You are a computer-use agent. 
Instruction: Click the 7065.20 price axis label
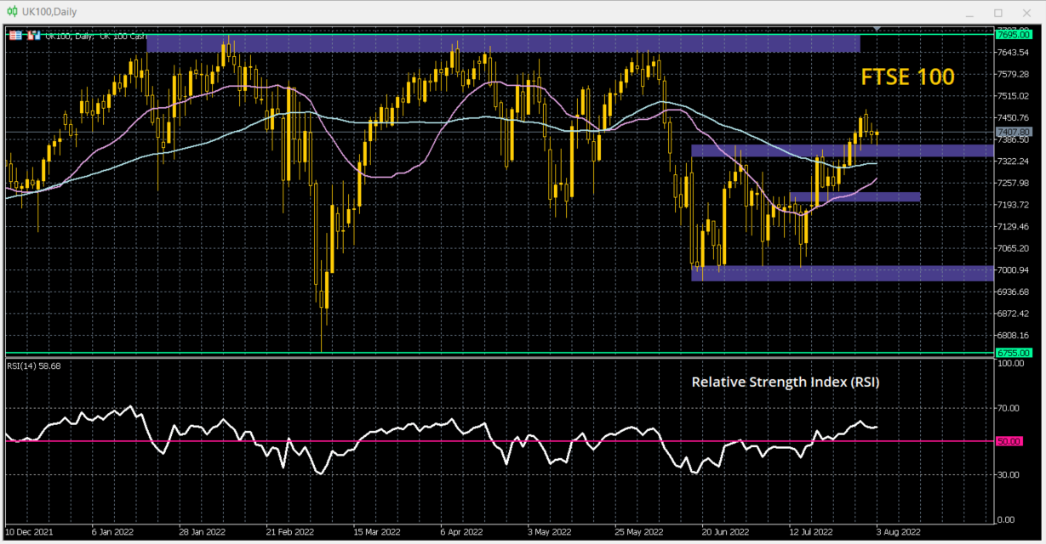tap(1013, 249)
